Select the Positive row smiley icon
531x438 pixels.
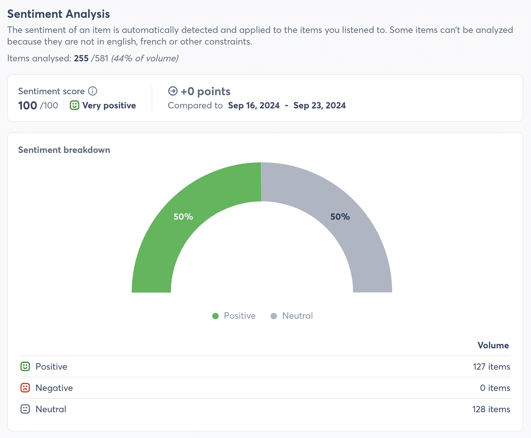(25, 366)
